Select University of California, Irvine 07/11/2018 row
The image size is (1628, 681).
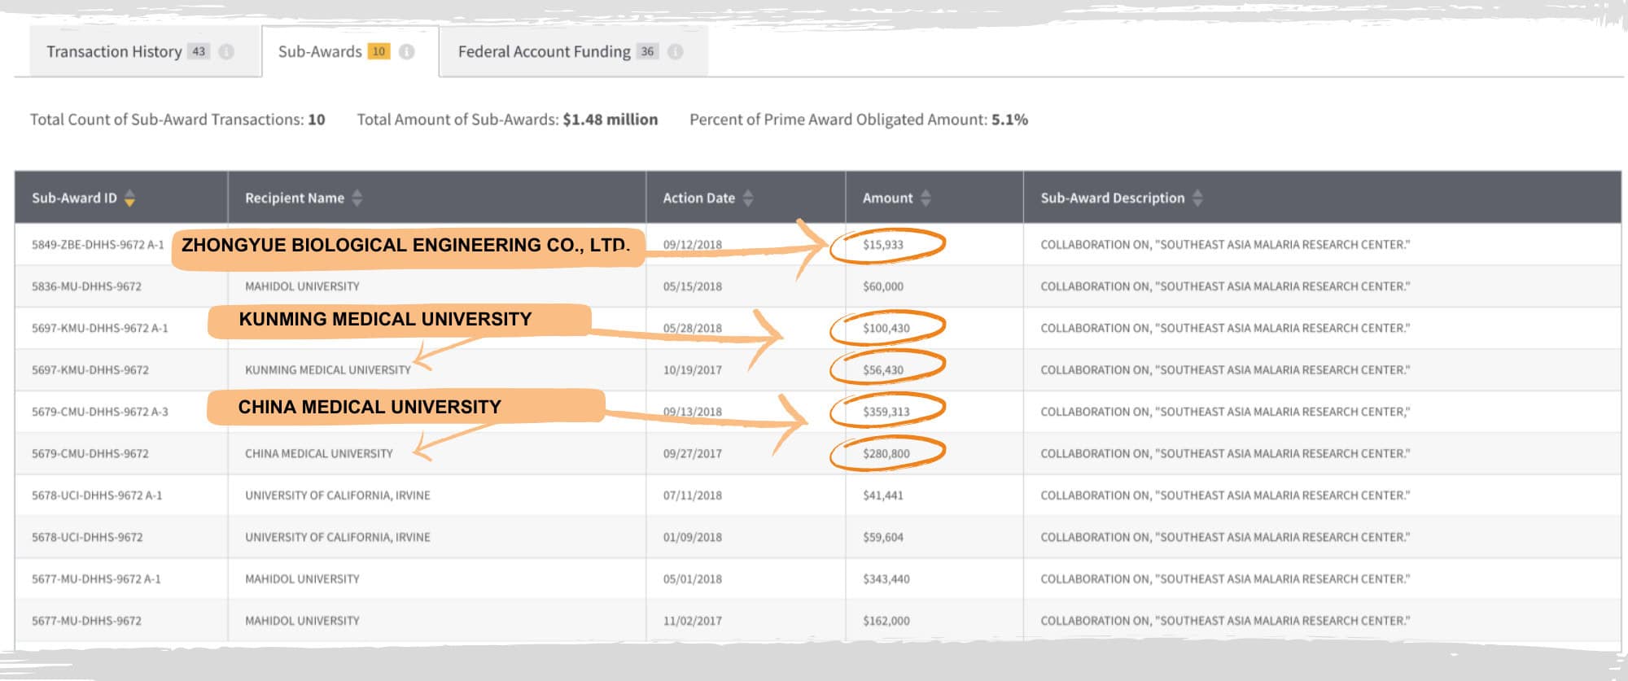[x=817, y=495]
